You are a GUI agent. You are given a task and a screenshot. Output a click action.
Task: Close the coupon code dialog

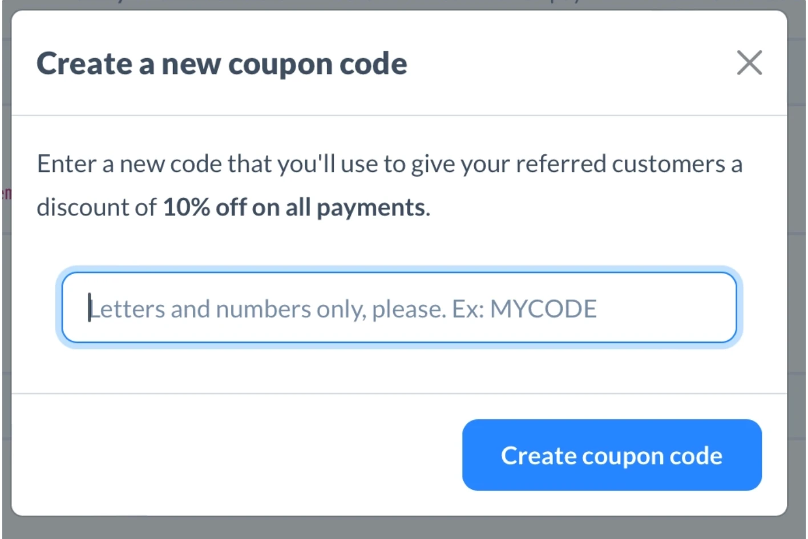tap(749, 63)
